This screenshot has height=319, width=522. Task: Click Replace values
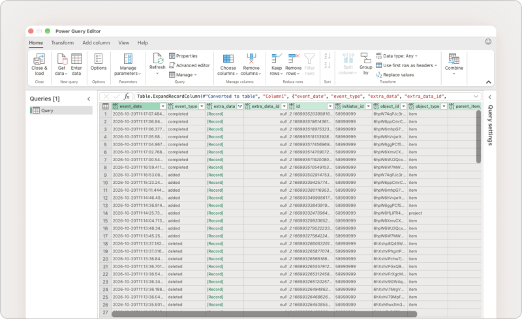pos(395,74)
